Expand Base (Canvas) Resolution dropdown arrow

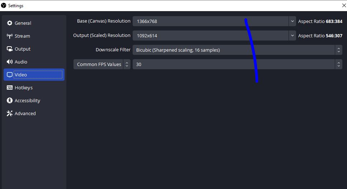click(x=292, y=21)
